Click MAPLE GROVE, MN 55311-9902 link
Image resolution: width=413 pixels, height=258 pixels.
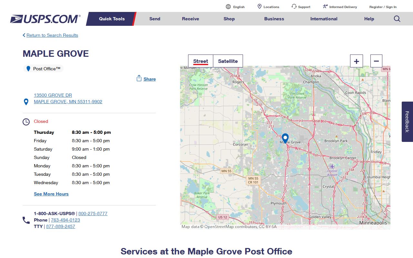68,102
